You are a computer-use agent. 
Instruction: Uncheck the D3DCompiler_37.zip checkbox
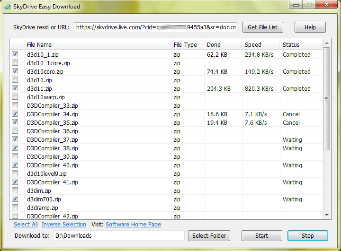tap(15, 139)
